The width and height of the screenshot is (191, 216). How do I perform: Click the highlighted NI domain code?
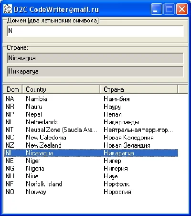pyautogui.click(x=9, y=153)
